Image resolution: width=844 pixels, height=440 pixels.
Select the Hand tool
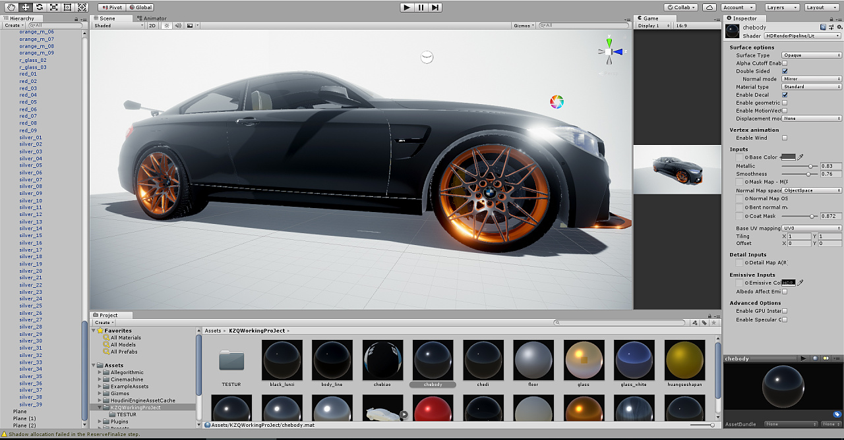point(11,7)
